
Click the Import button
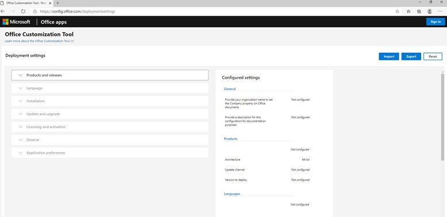389,56
